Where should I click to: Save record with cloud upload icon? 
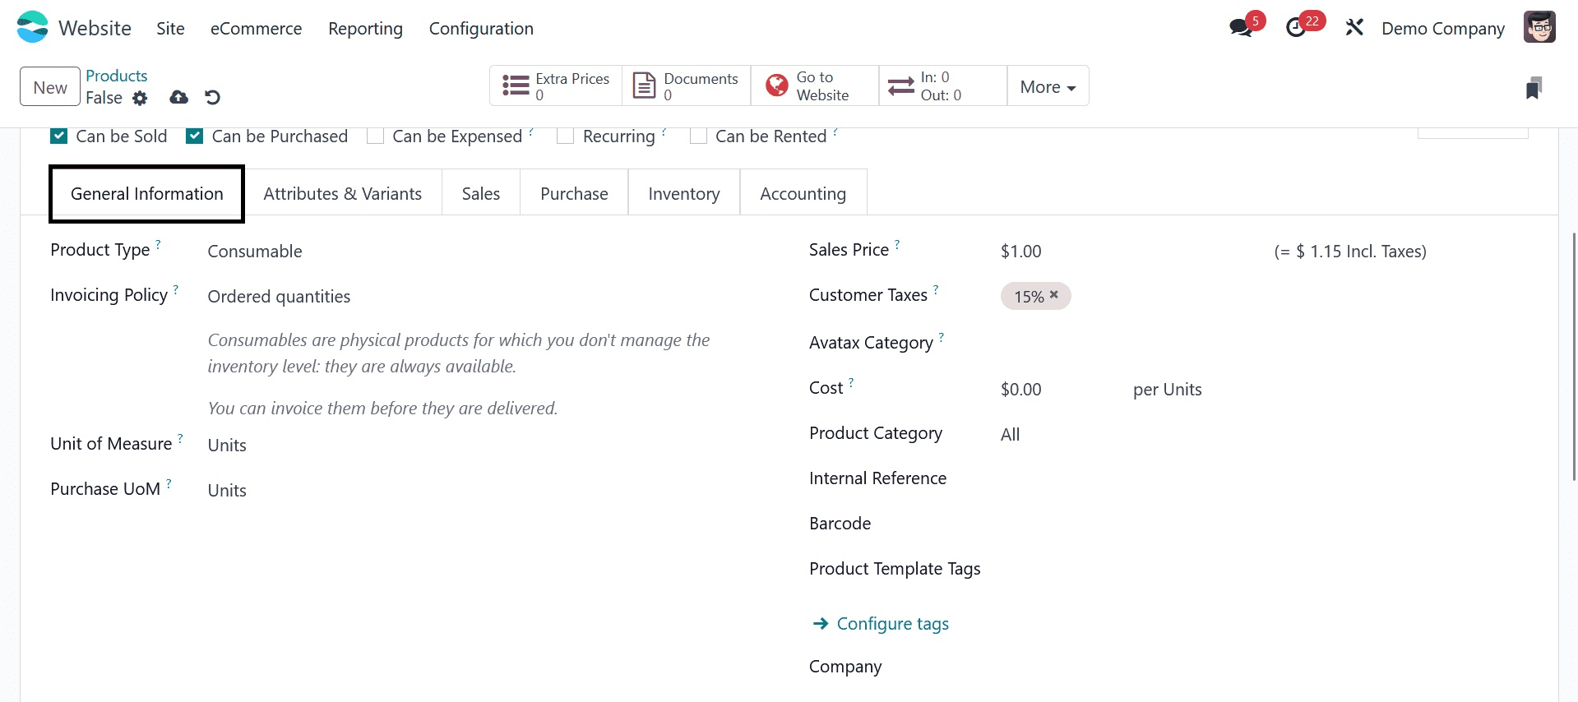[178, 98]
